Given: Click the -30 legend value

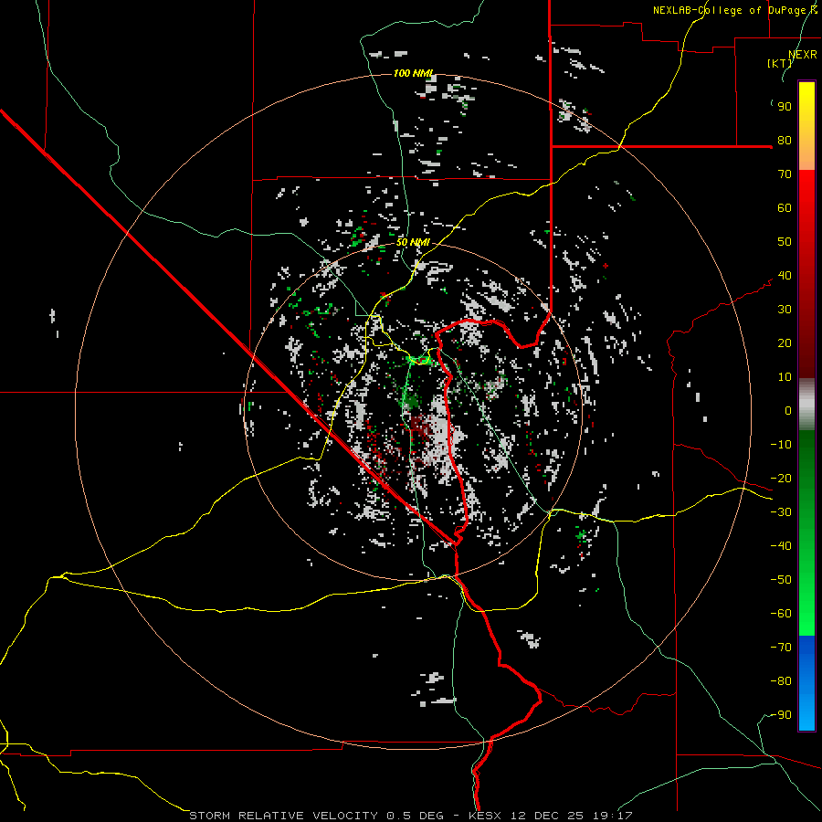Looking at the screenshot, I should [x=781, y=512].
